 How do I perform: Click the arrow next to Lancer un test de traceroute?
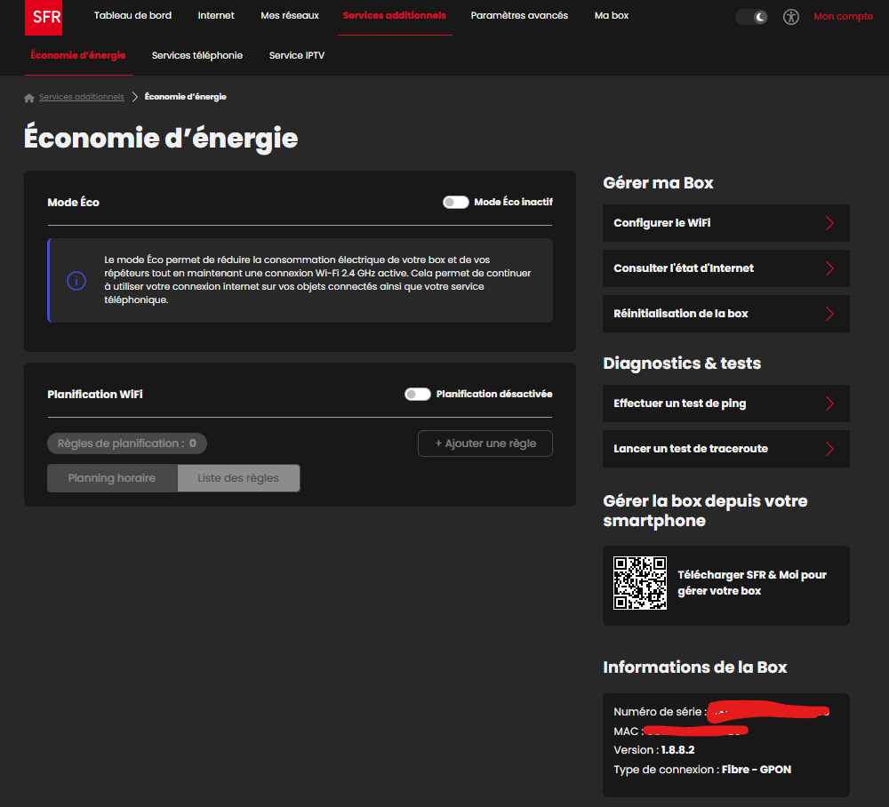click(x=829, y=449)
